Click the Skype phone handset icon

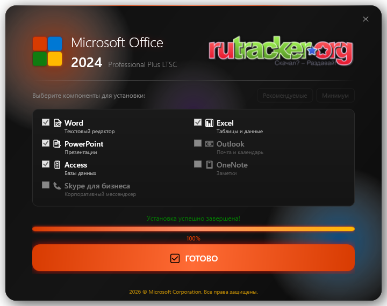click(x=57, y=186)
